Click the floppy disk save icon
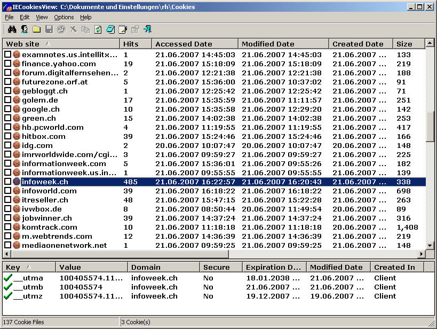 (x=49, y=29)
